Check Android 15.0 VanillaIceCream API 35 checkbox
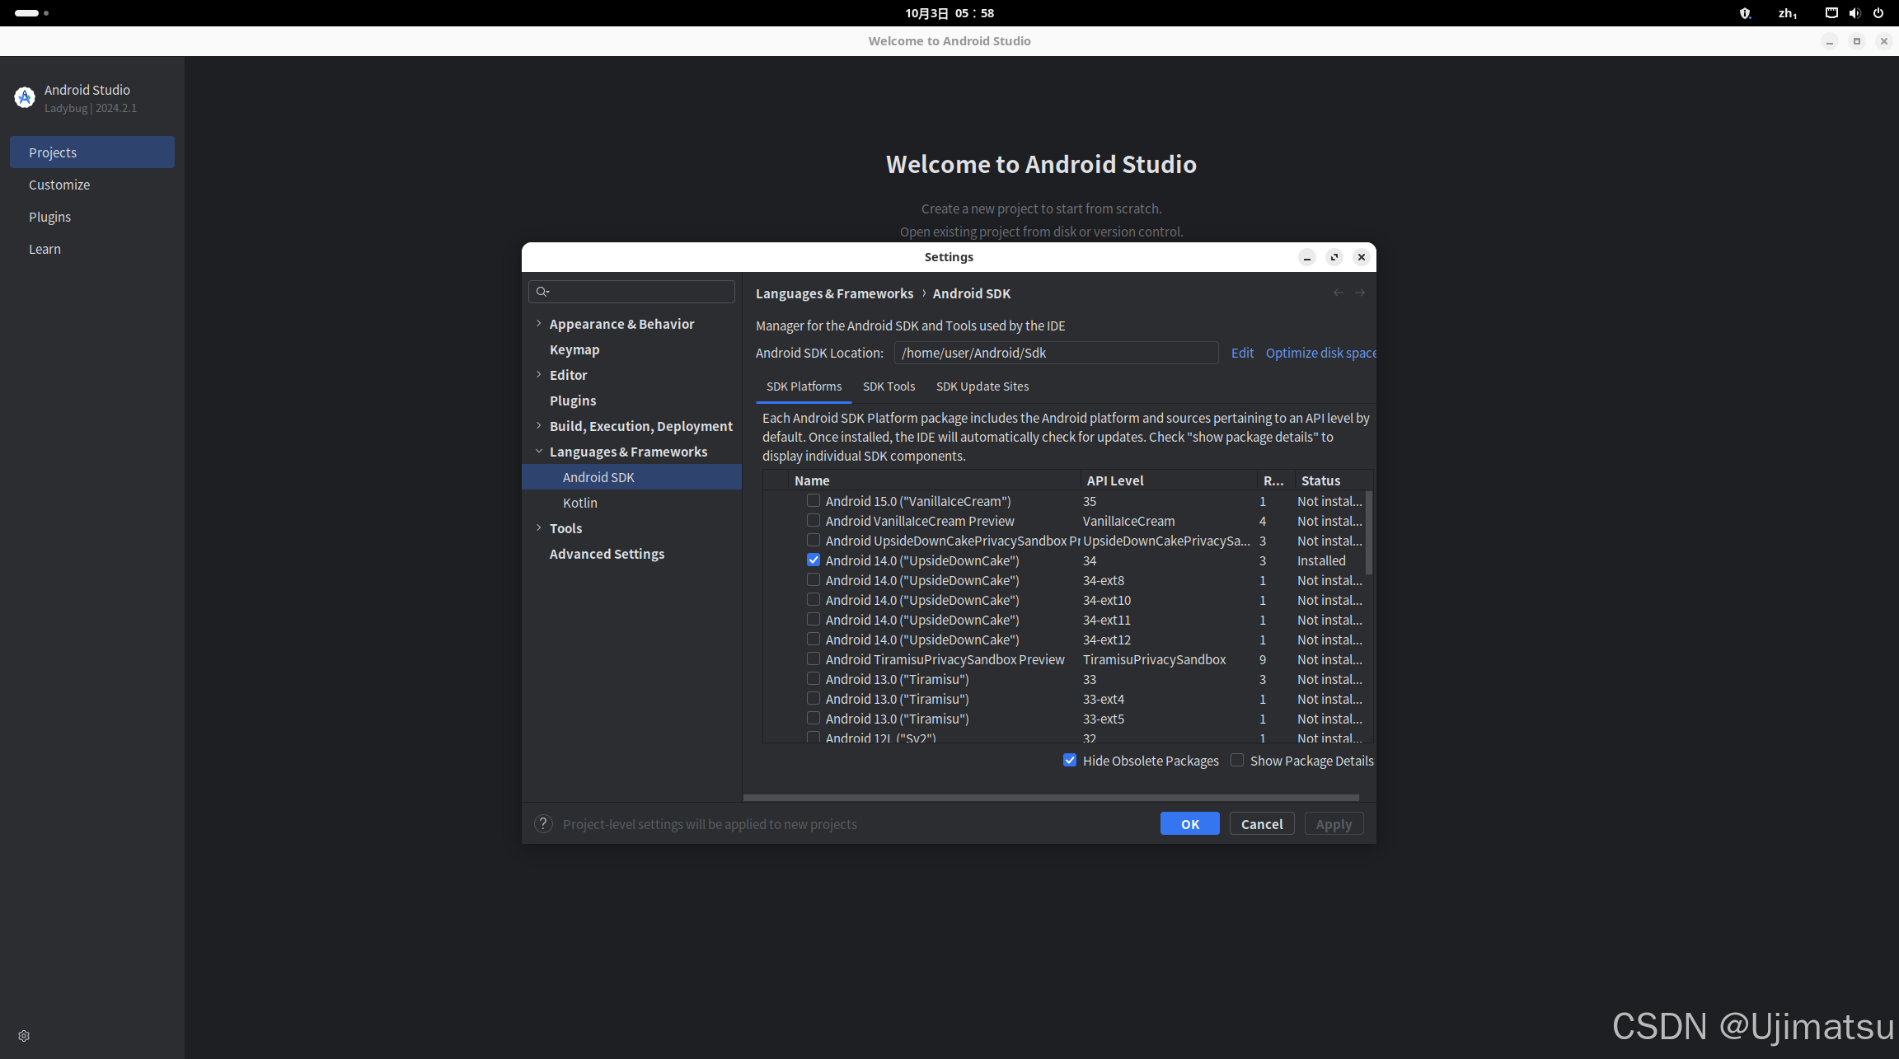Viewport: 1899px width, 1059px height. coord(814,501)
